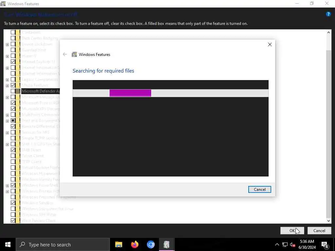The width and height of the screenshot is (335, 251).
Task: Click Cancel in main Windows Features window
Action: tap(319, 230)
